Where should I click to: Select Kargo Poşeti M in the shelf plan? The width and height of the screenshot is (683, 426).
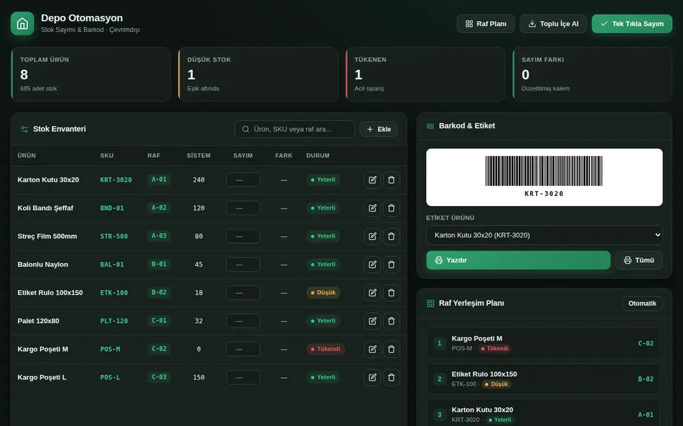coord(544,343)
